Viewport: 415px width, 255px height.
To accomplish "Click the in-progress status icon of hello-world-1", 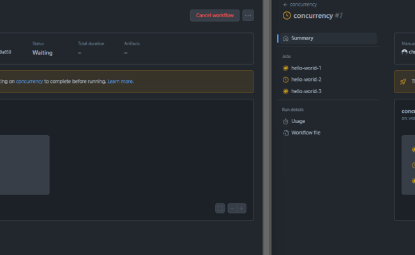I will (x=285, y=68).
